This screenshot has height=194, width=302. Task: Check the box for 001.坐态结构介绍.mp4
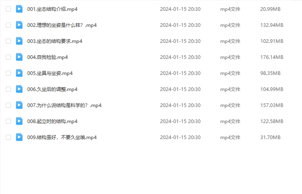click(x=8, y=9)
